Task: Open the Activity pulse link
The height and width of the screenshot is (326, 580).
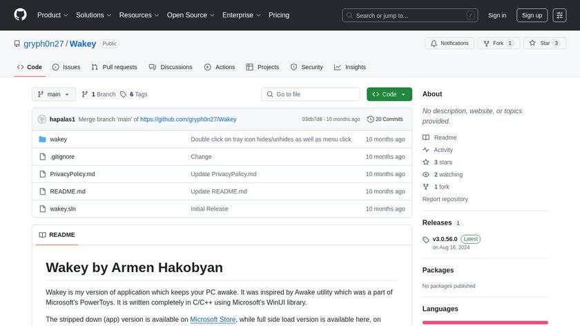Action: (x=443, y=150)
